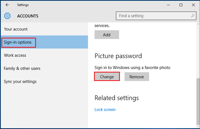Click Change under Picture password
The height and width of the screenshot is (129, 200).
tap(107, 77)
